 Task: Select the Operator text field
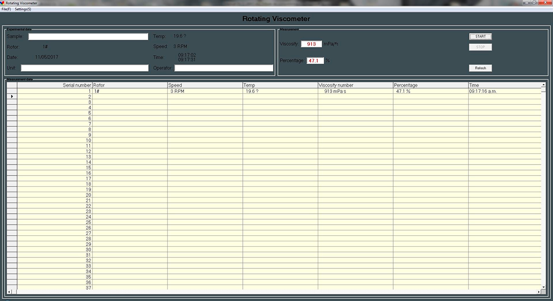click(x=224, y=68)
